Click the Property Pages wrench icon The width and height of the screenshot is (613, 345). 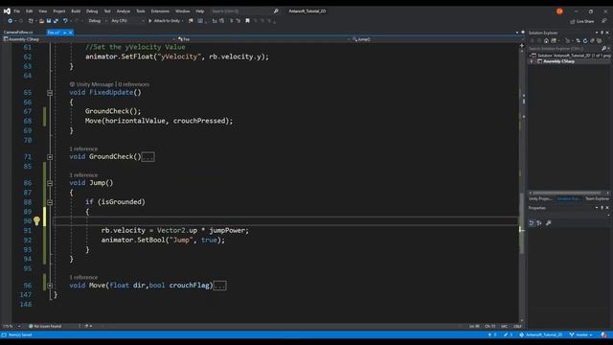(x=549, y=223)
